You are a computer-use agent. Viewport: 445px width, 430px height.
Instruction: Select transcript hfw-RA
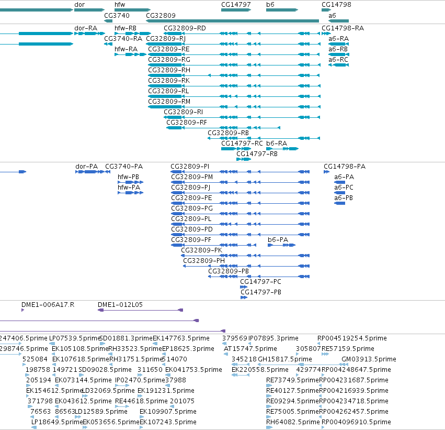126,49
